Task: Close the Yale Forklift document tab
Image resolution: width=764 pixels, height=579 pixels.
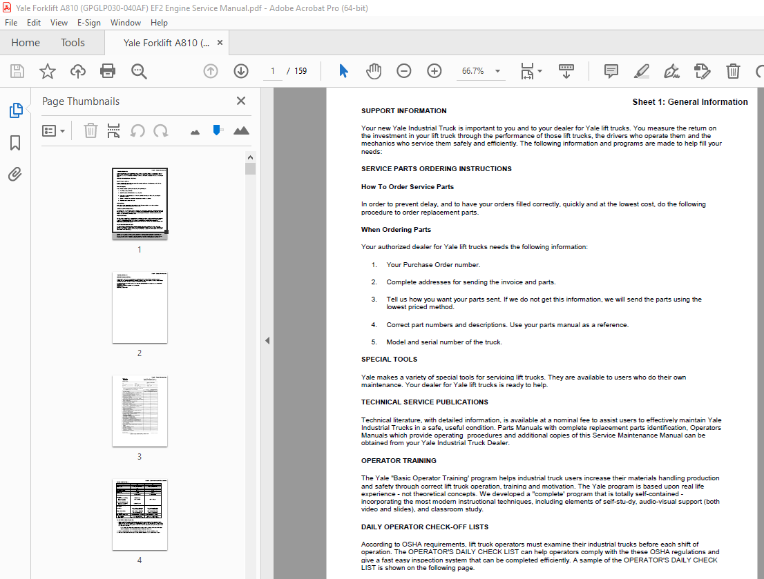Action: click(x=220, y=42)
